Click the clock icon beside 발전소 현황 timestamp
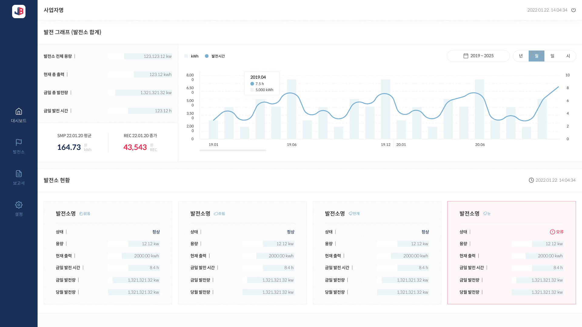Viewport: 582px width, 327px height. (531, 180)
